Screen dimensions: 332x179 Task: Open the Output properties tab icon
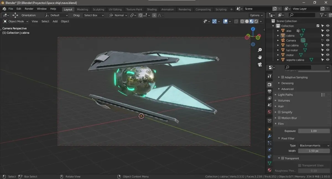coord(269,91)
